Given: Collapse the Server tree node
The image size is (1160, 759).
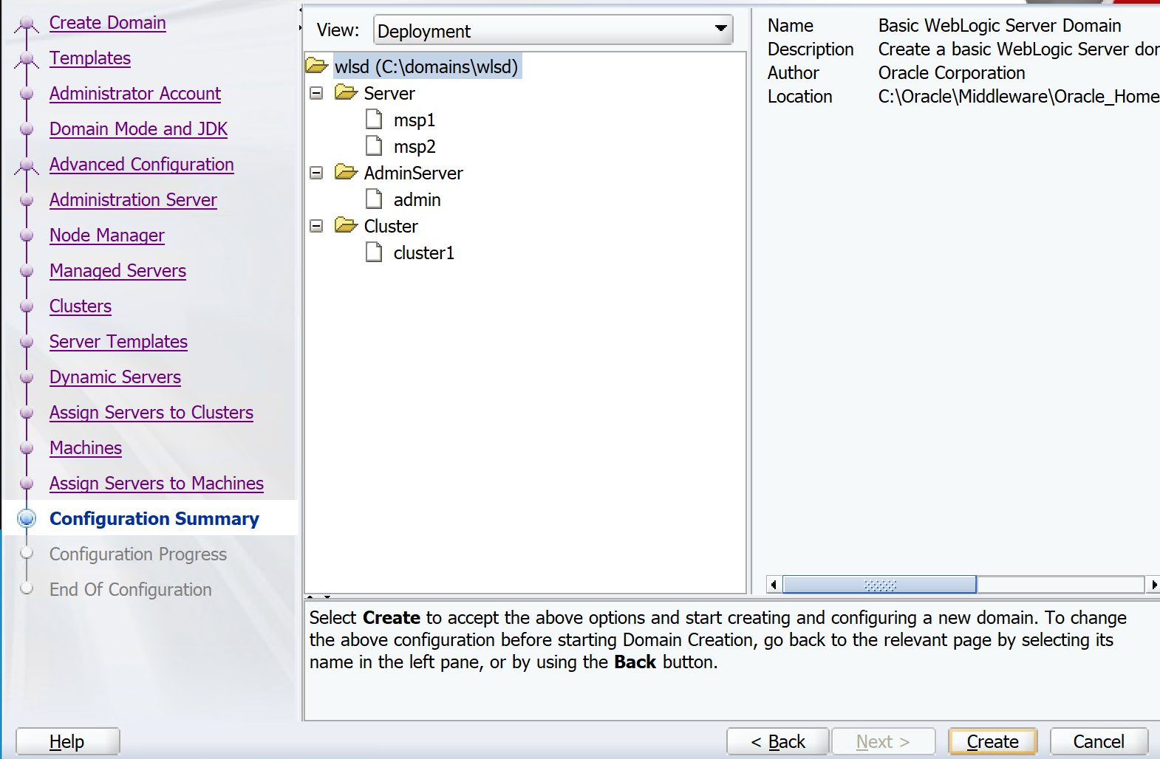Looking at the screenshot, I should [x=316, y=93].
